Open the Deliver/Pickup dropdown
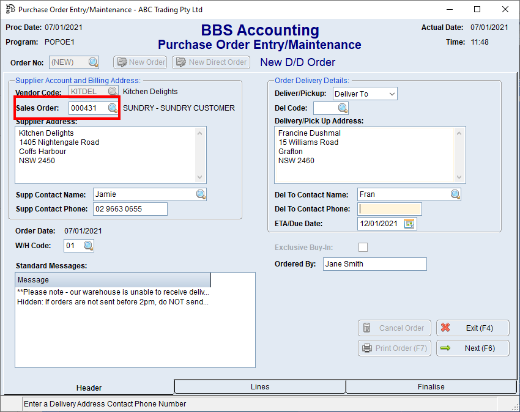 392,94
